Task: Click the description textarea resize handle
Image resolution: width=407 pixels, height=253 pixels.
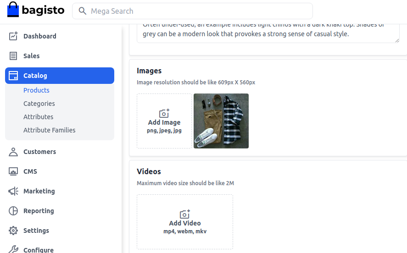Action: point(397,40)
